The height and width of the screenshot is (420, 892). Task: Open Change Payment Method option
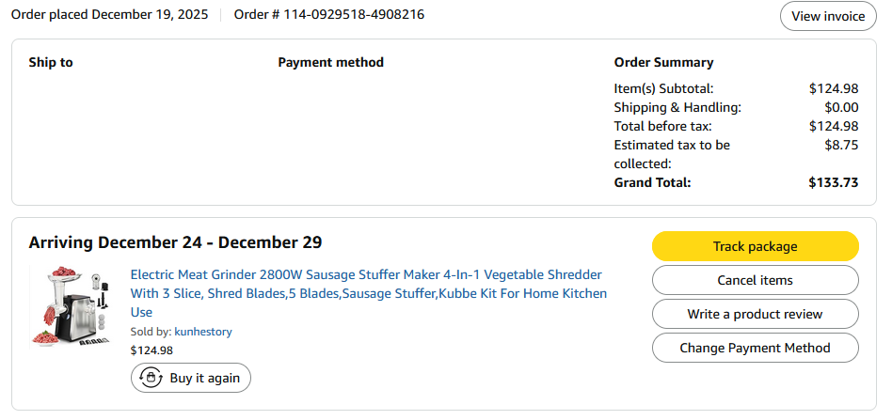coord(755,348)
